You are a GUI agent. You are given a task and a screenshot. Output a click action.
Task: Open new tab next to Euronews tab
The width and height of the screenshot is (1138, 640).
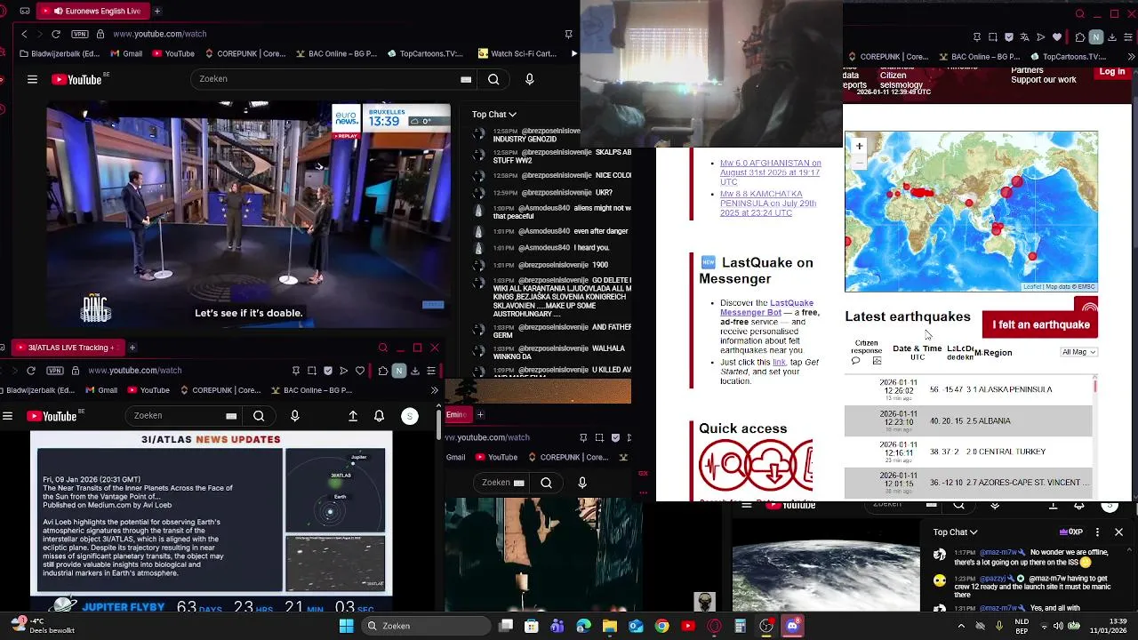coord(157,11)
